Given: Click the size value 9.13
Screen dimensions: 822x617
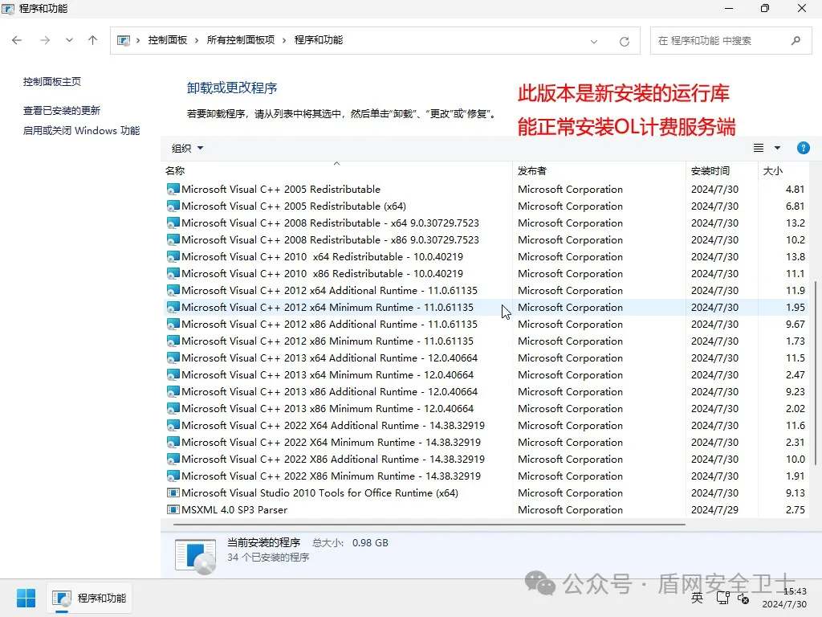Looking at the screenshot, I should point(796,492).
